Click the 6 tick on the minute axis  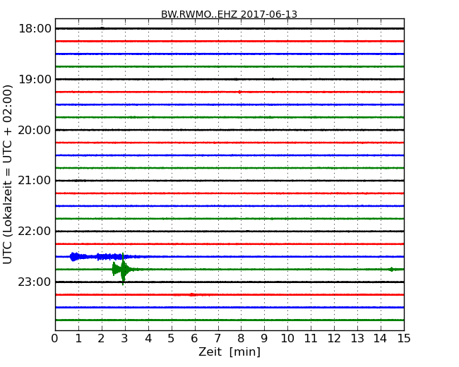tap(195, 338)
